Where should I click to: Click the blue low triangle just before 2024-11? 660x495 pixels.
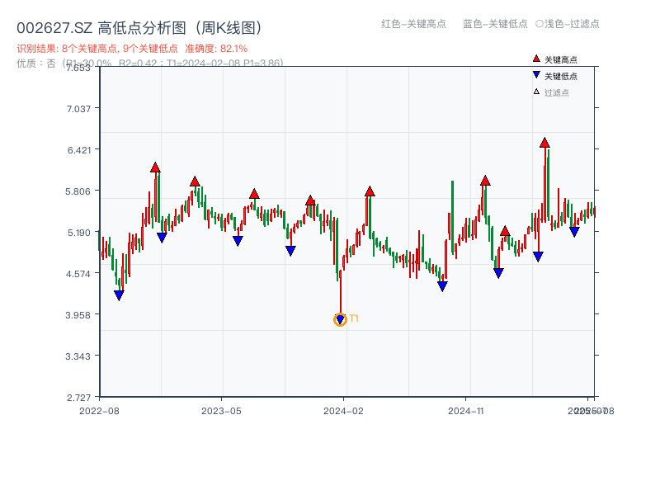(x=442, y=286)
